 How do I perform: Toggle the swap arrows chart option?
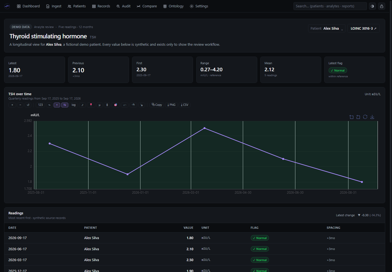tap(65, 105)
